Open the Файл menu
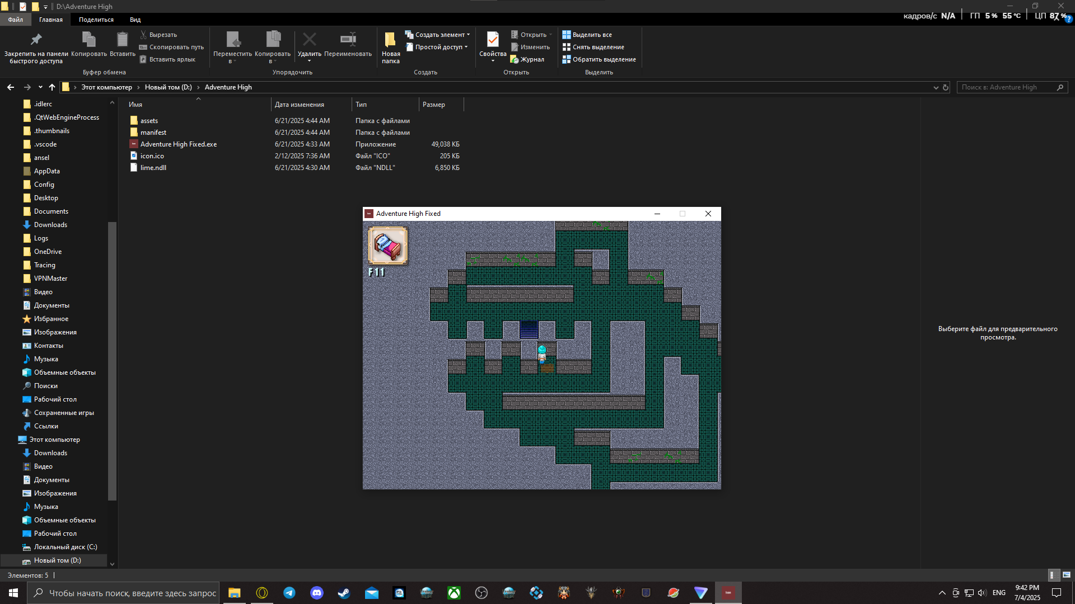1075x604 pixels. pos(15,20)
